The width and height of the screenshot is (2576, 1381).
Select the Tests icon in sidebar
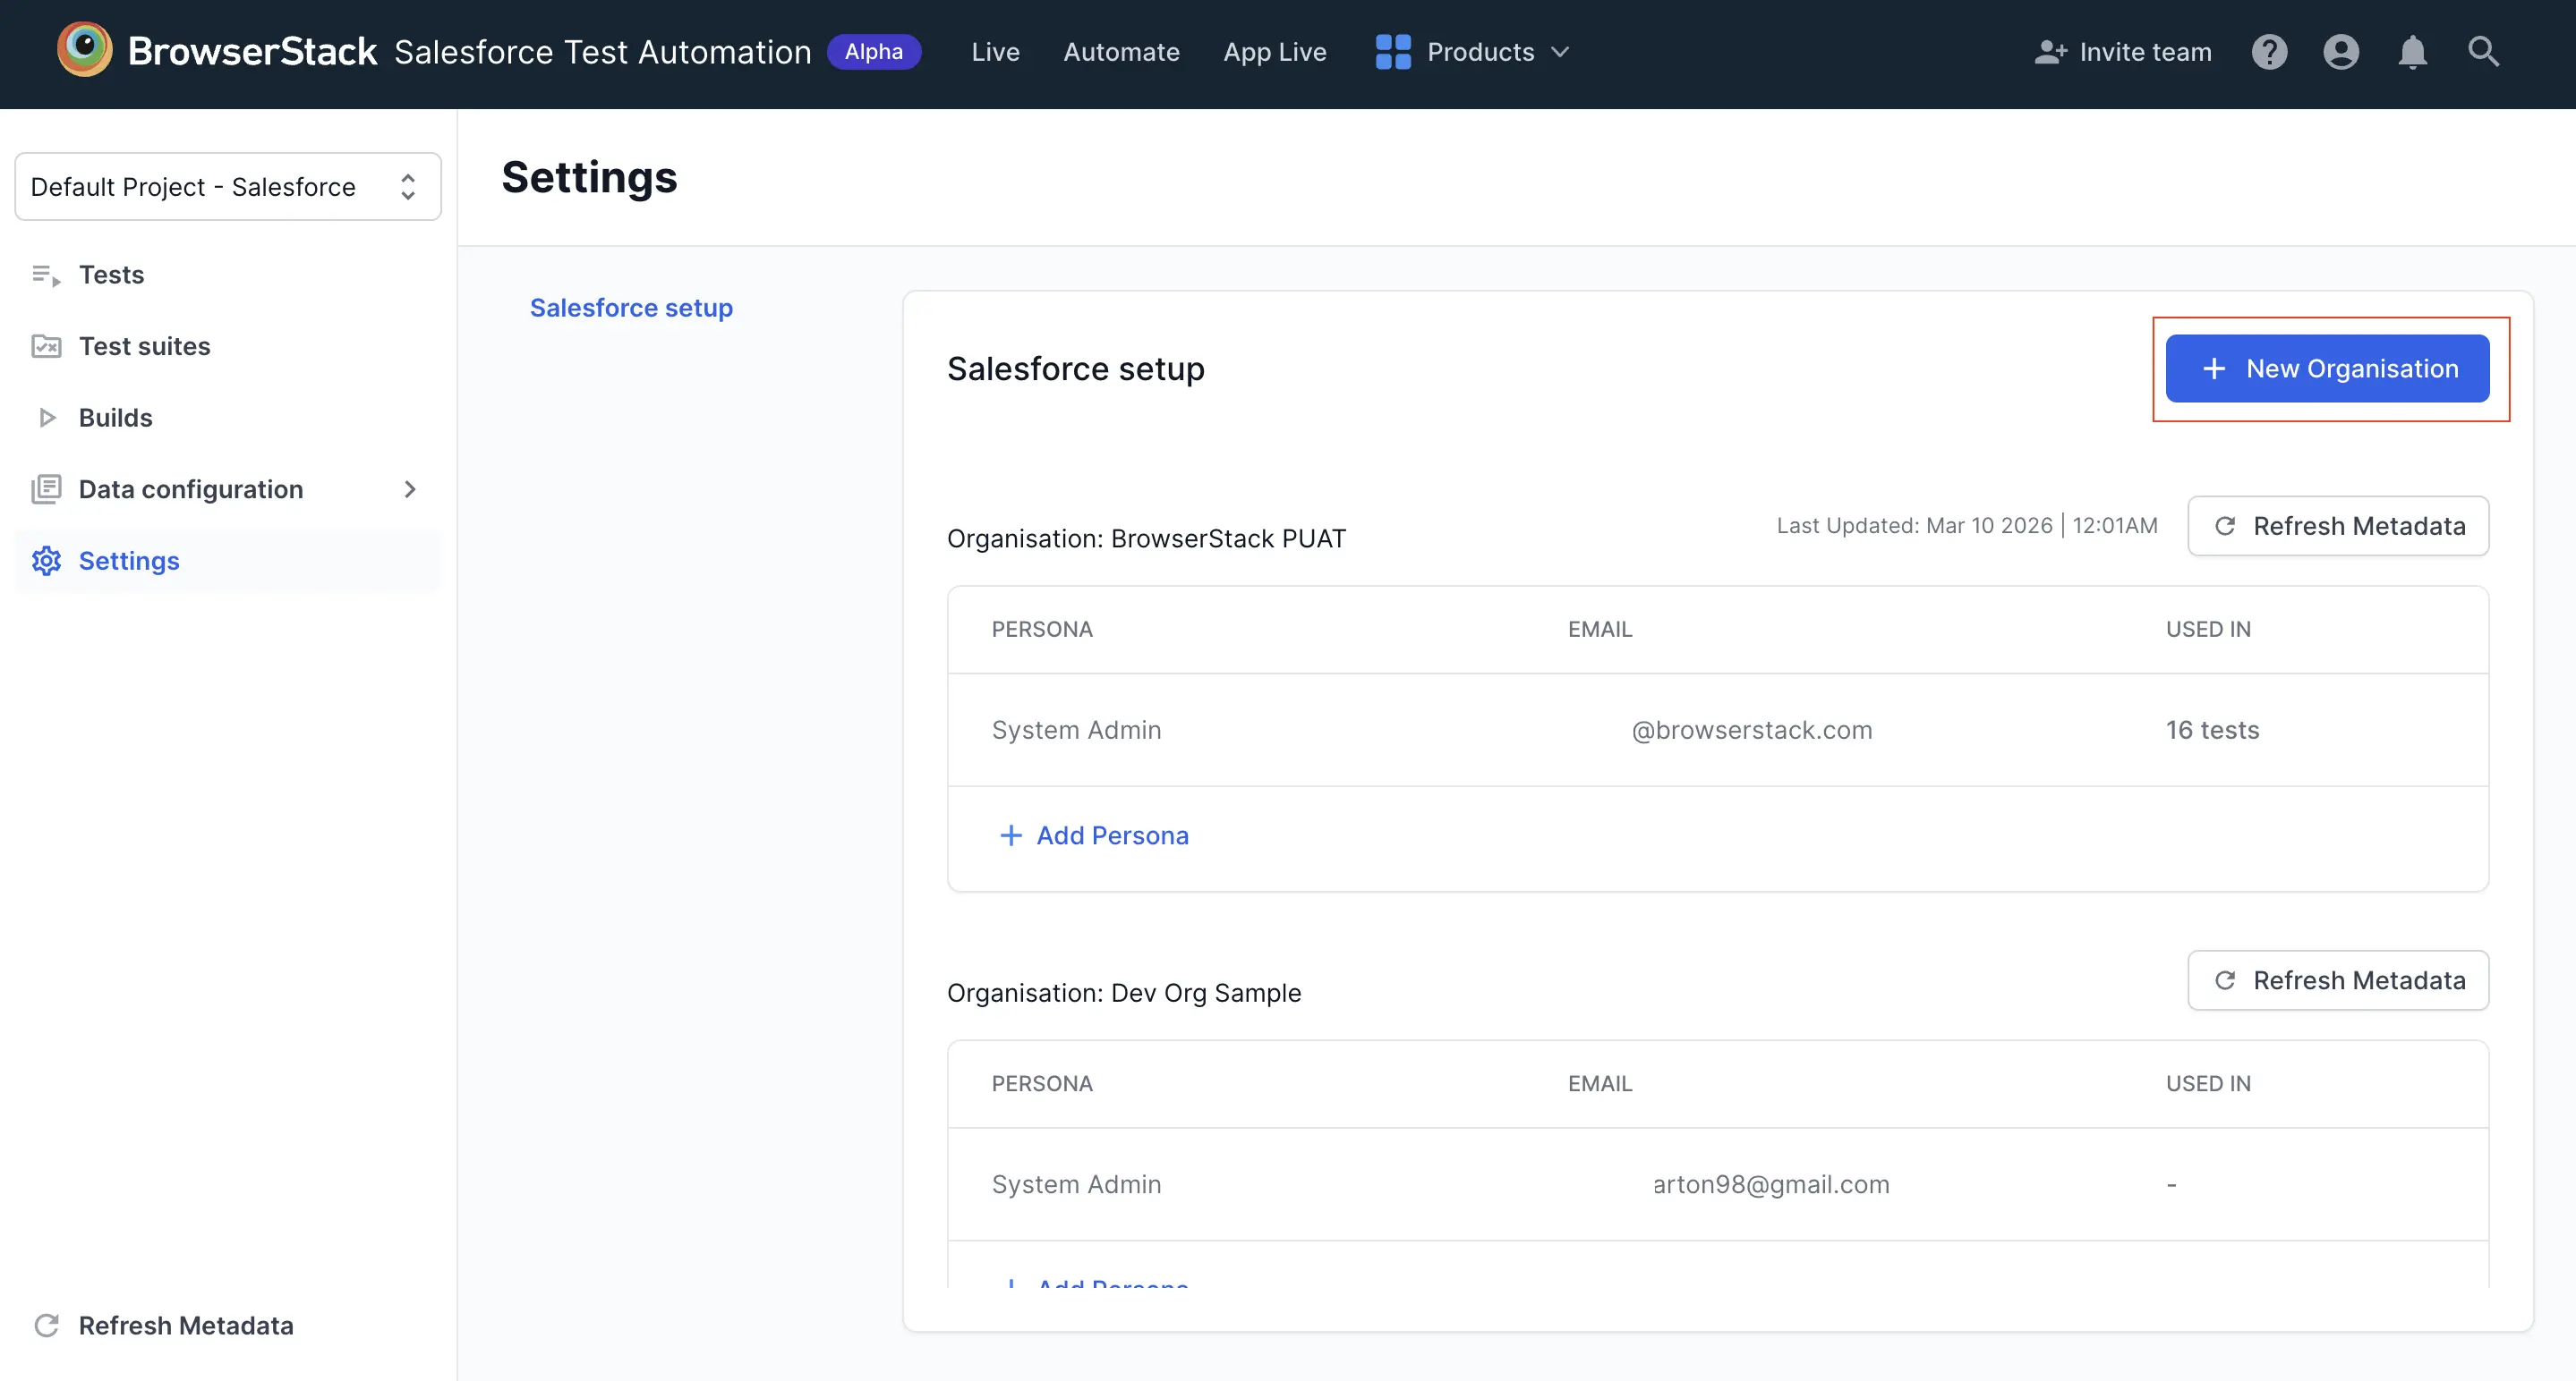coord(46,274)
